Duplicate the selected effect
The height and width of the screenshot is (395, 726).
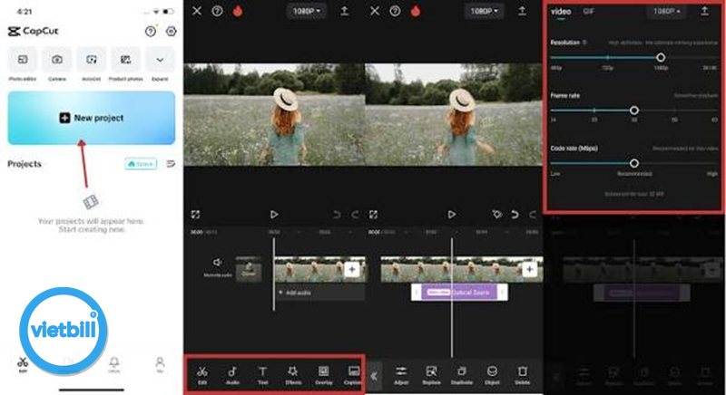tap(462, 375)
